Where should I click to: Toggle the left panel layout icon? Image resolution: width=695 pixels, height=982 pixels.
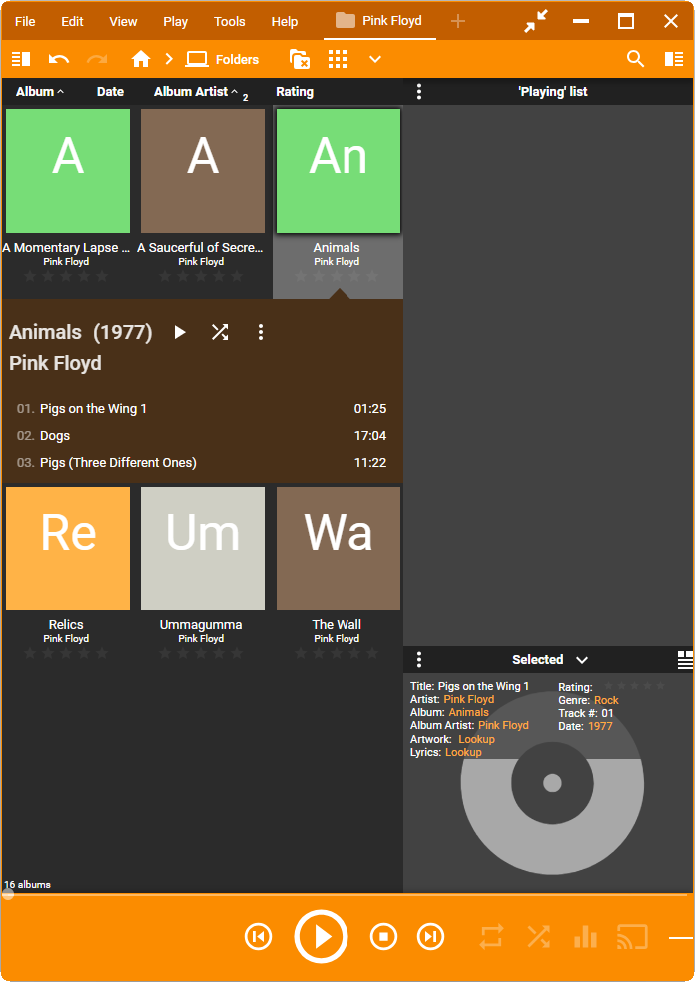[x=21, y=59]
